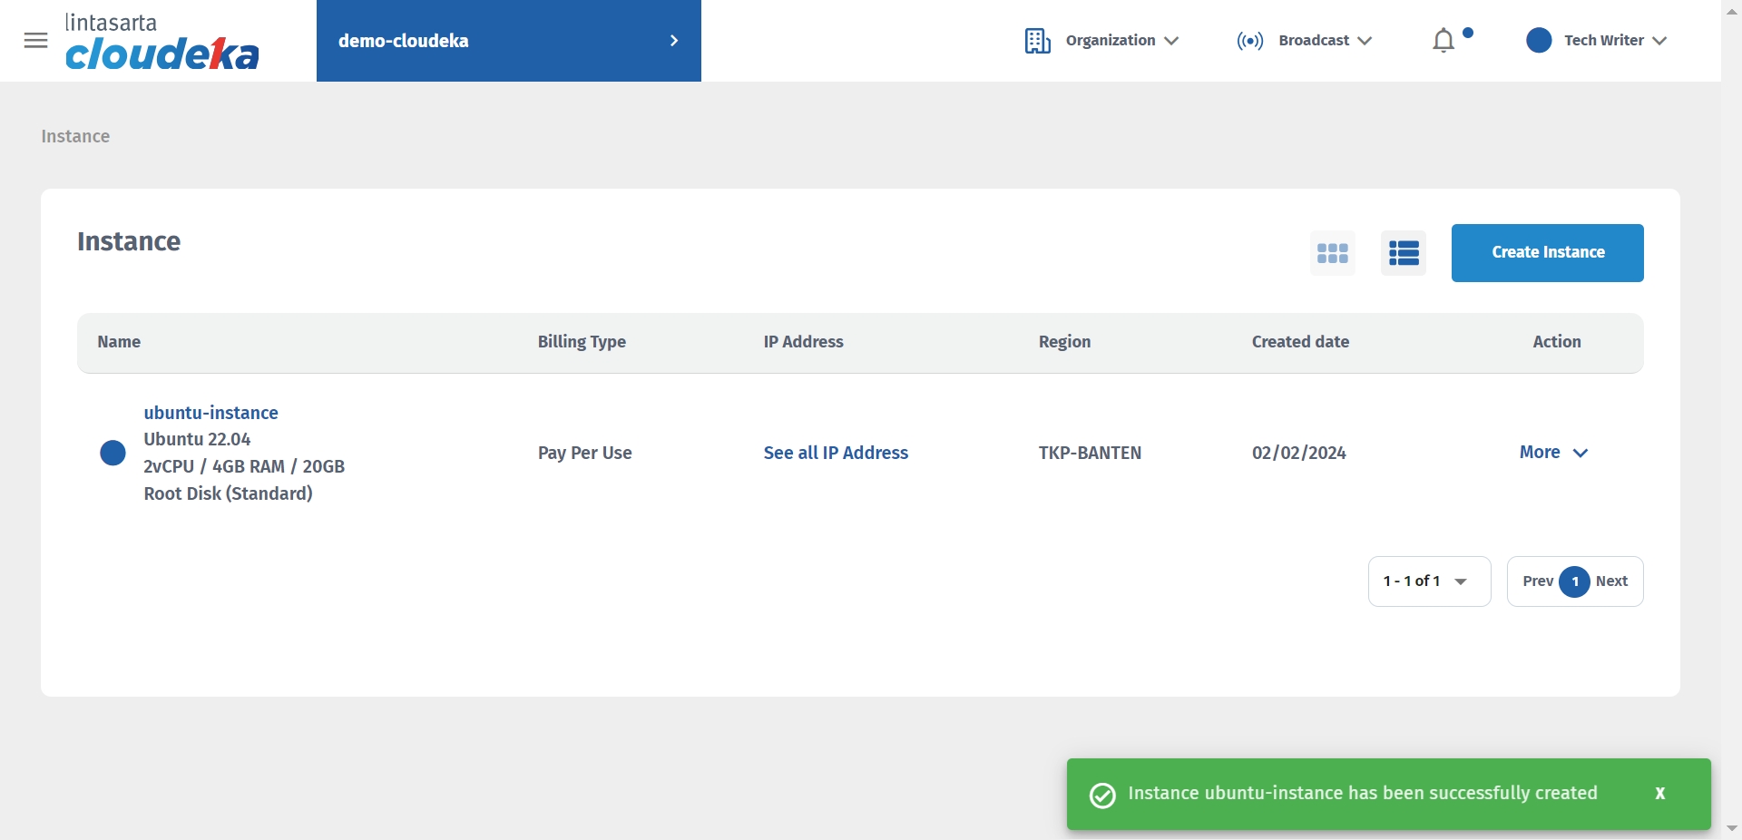Click the Pay Per Use cell
Image resolution: width=1742 pixels, height=840 pixels.
(x=584, y=453)
